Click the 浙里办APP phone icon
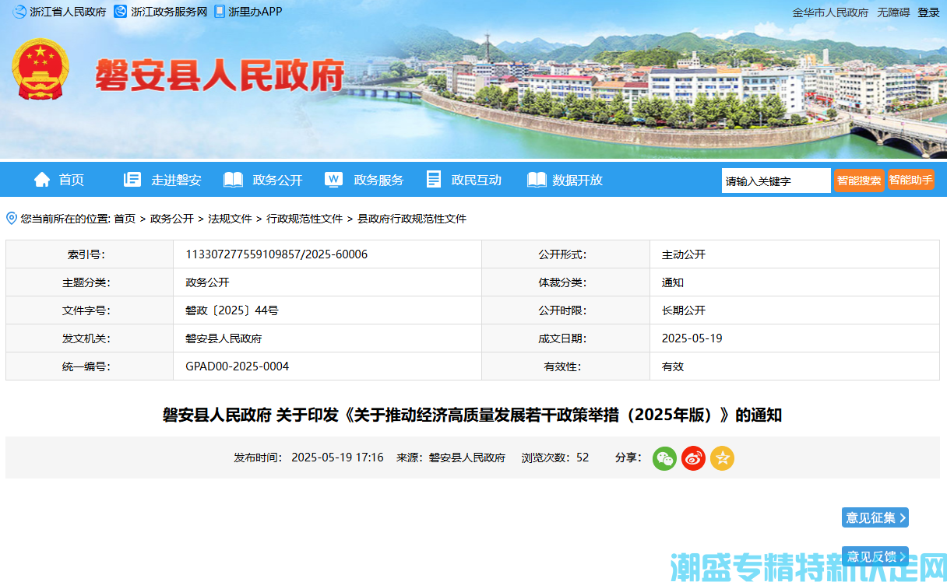Screen dimensions: 947x582 pos(220,12)
